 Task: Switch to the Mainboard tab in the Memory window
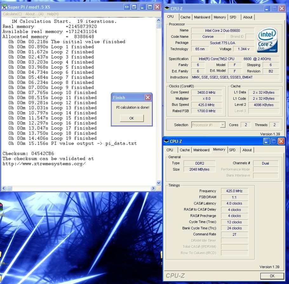coord(201,150)
